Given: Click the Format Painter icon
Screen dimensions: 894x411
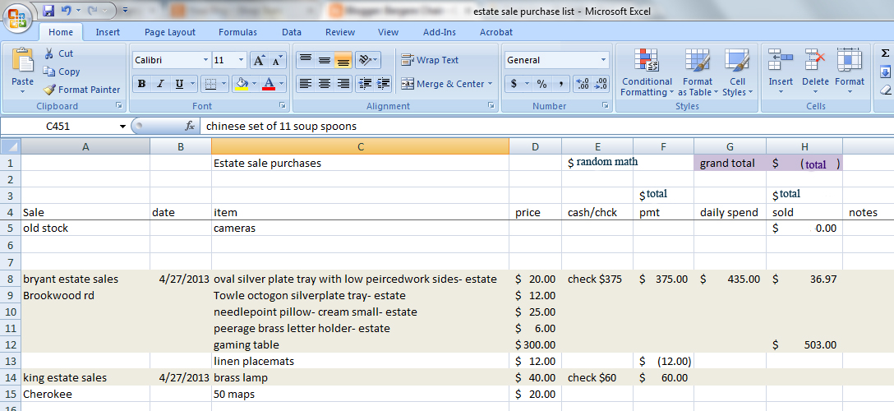Looking at the screenshot, I should pos(49,90).
